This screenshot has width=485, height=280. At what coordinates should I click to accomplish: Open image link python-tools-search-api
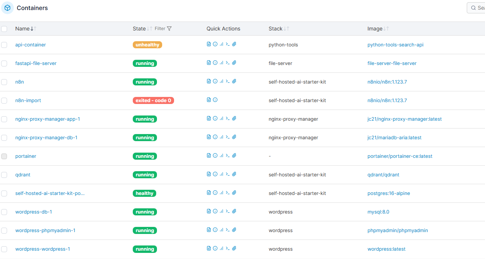coord(395,45)
